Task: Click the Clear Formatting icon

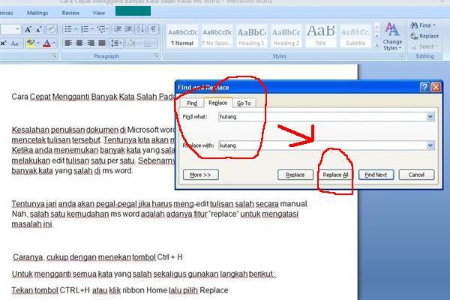Action: [x=52, y=29]
